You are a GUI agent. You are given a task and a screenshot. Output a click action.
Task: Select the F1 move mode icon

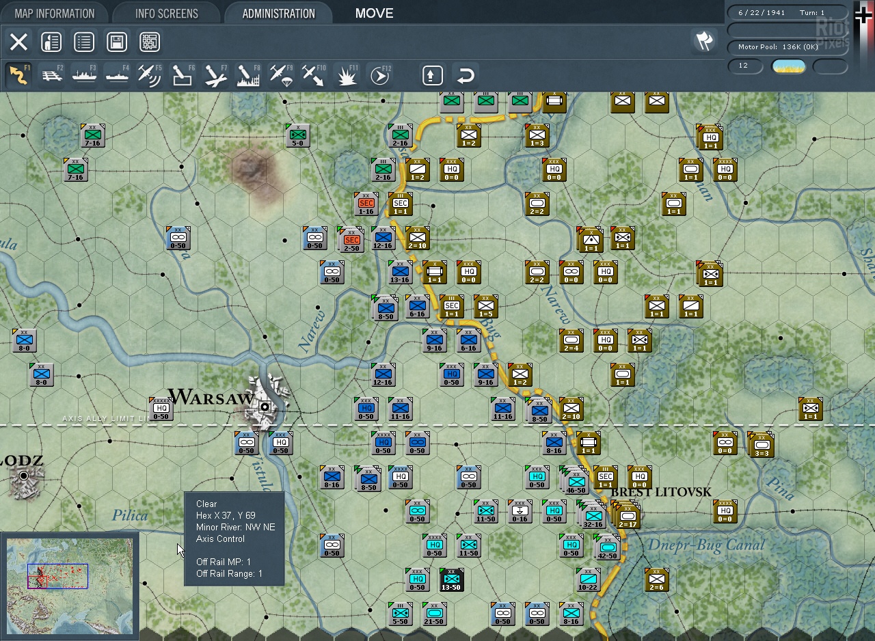tap(18, 75)
